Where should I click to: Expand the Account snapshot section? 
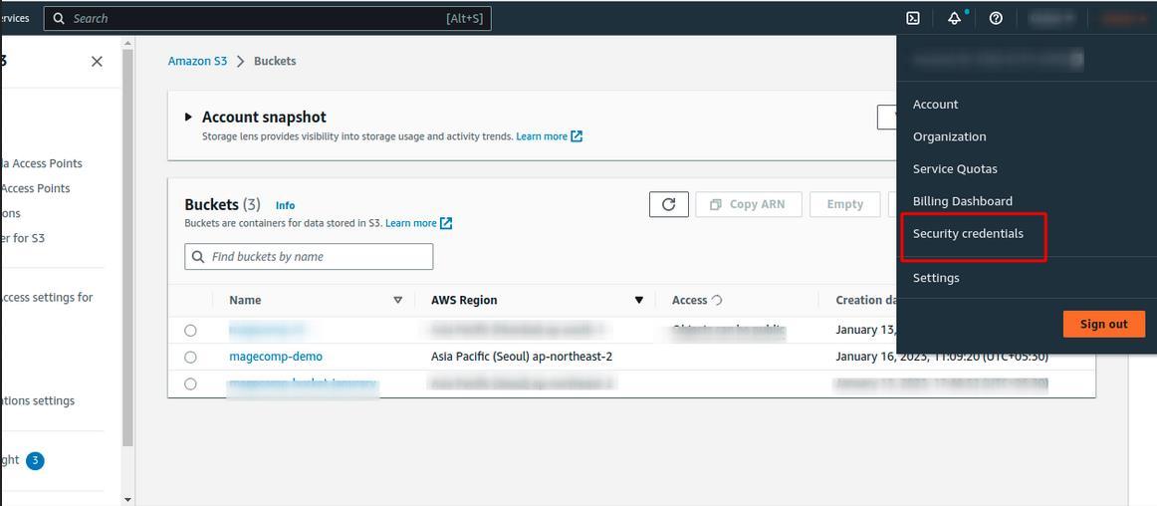pos(189,117)
